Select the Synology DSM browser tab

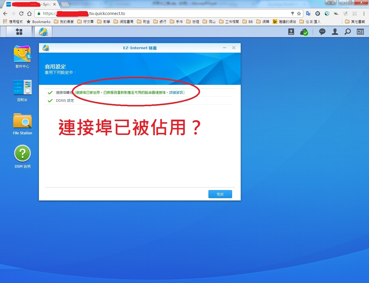30,4
